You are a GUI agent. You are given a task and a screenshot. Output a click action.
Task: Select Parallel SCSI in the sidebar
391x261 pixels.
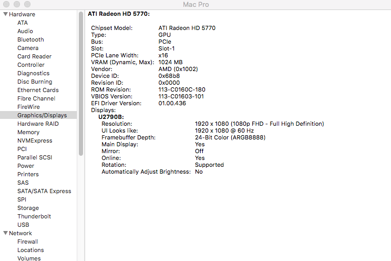coord(35,157)
